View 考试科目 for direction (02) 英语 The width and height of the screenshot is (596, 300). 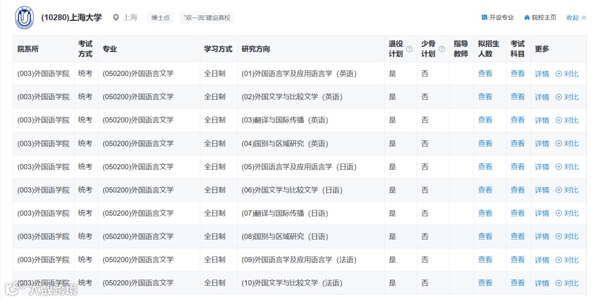pyautogui.click(x=517, y=97)
